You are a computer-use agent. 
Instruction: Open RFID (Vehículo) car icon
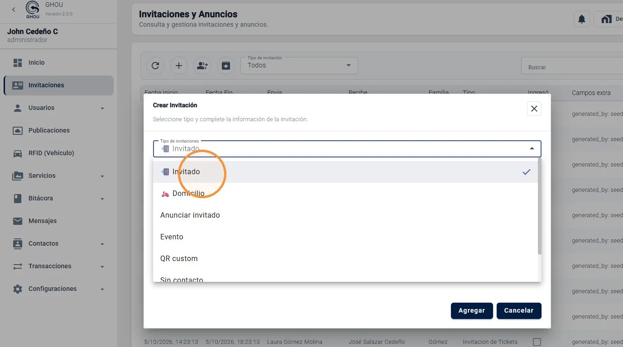pyautogui.click(x=18, y=153)
